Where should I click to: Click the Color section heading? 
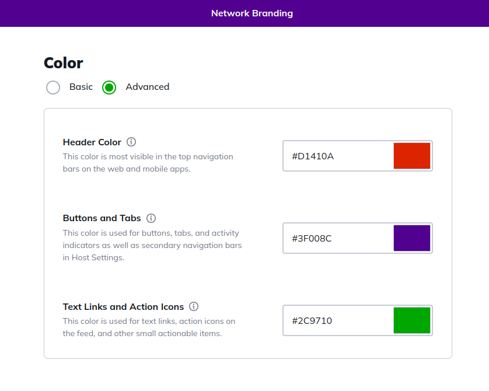click(x=63, y=63)
